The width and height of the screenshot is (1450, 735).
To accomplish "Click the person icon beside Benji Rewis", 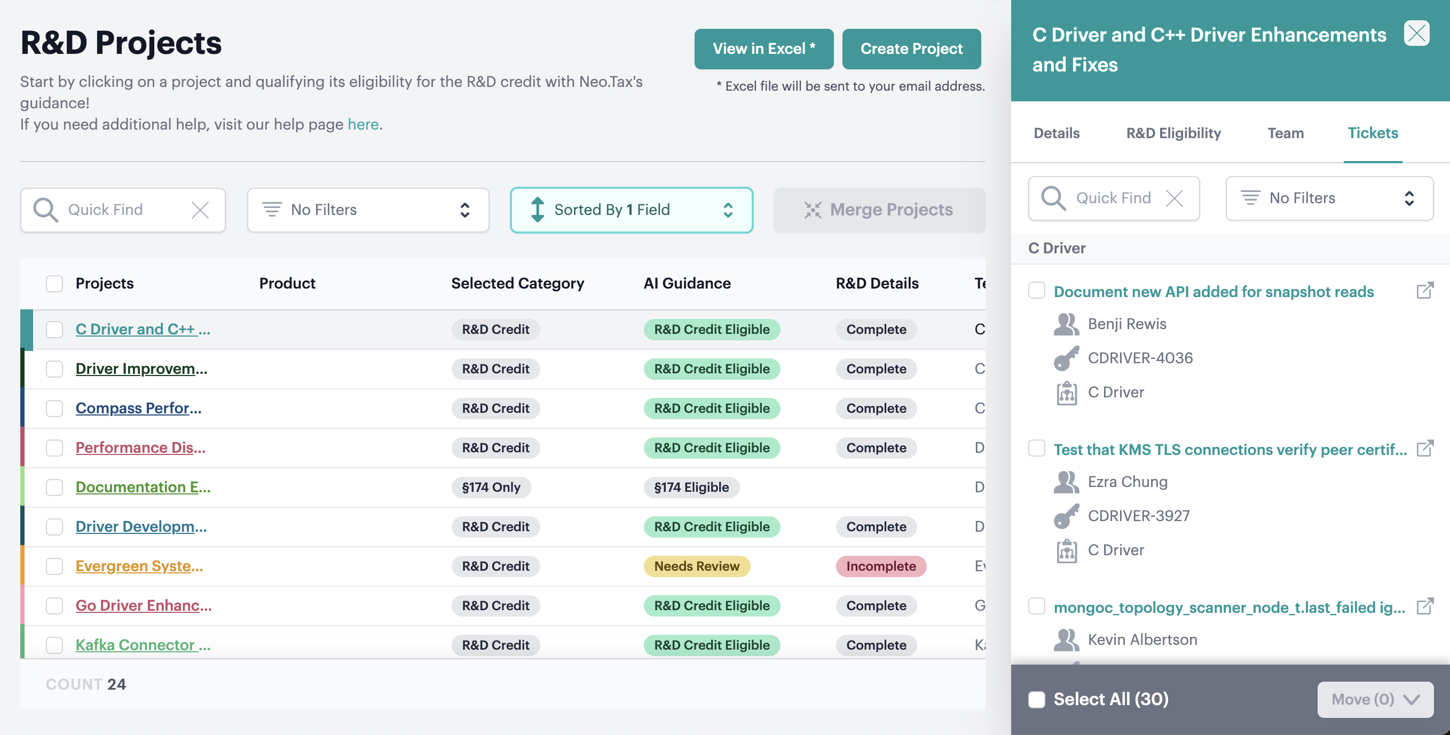I will point(1066,324).
